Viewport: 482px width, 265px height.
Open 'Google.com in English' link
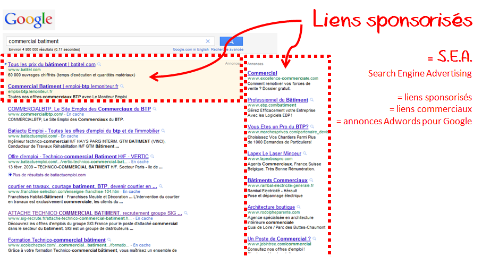191,49
